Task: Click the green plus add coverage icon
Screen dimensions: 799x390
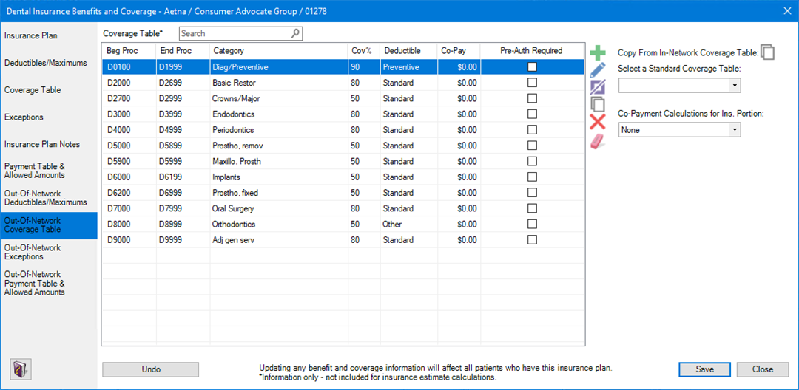Action: click(x=598, y=52)
